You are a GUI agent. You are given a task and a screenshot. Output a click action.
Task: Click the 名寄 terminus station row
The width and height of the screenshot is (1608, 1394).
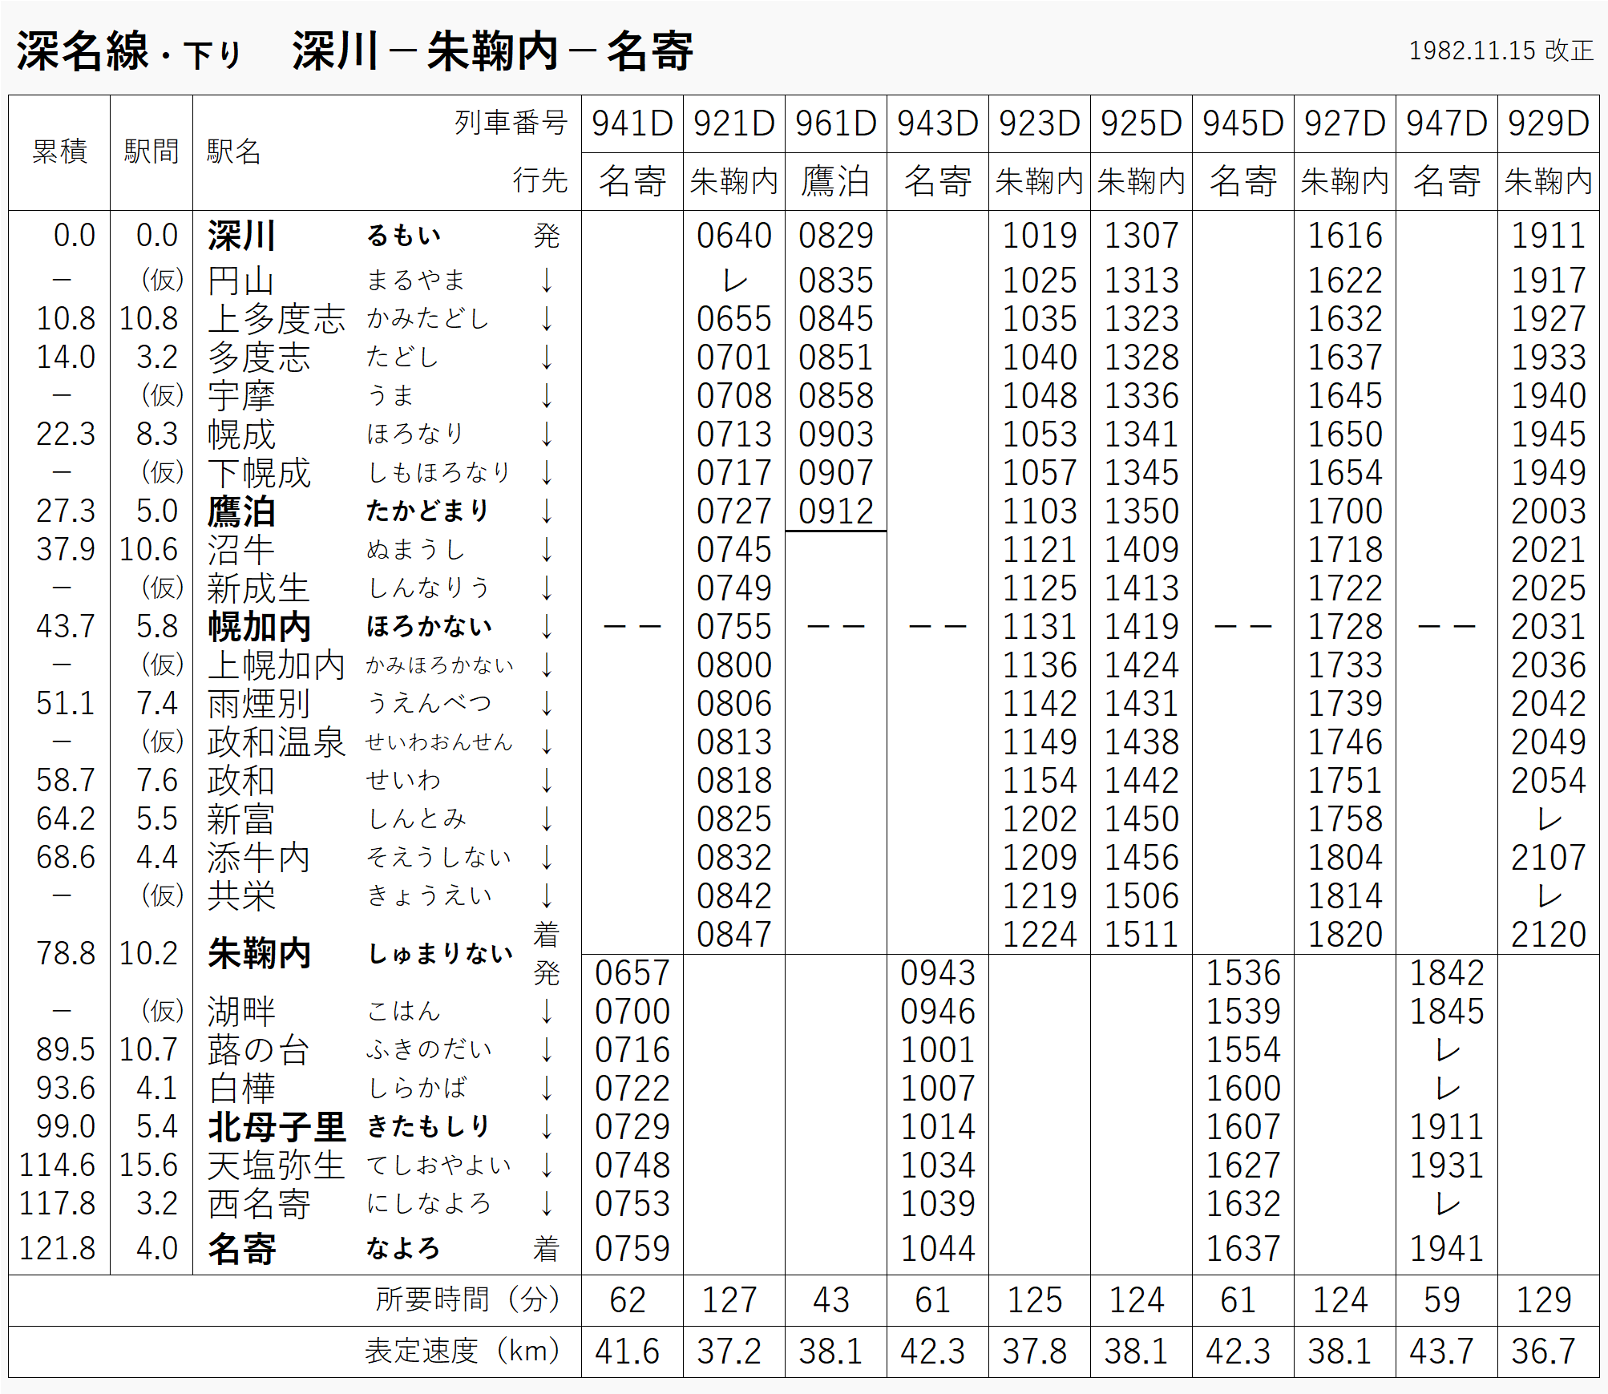[x=241, y=1249]
